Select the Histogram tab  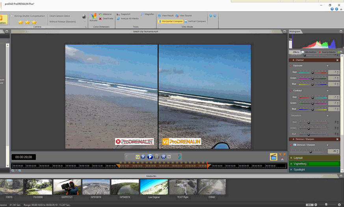tap(295, 31)
